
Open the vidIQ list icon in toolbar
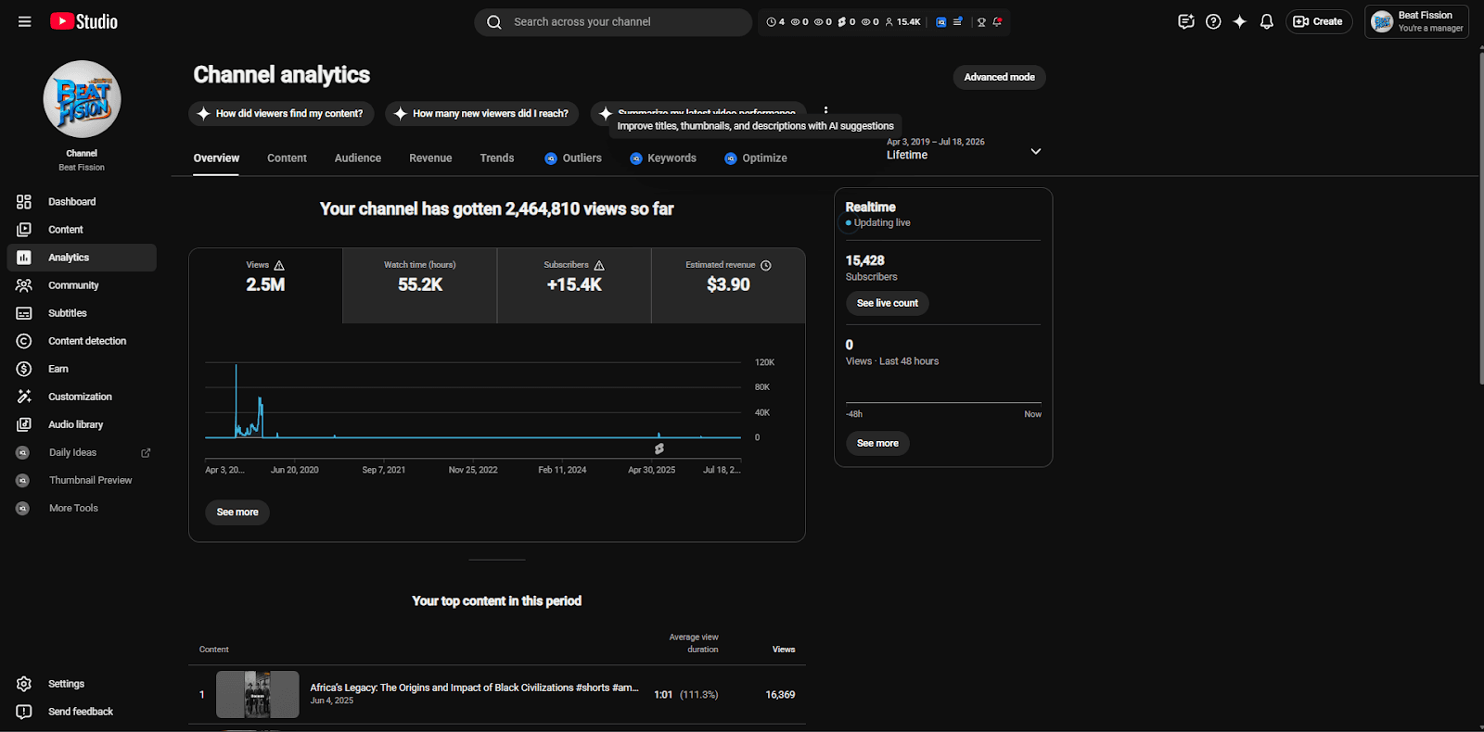957,21
